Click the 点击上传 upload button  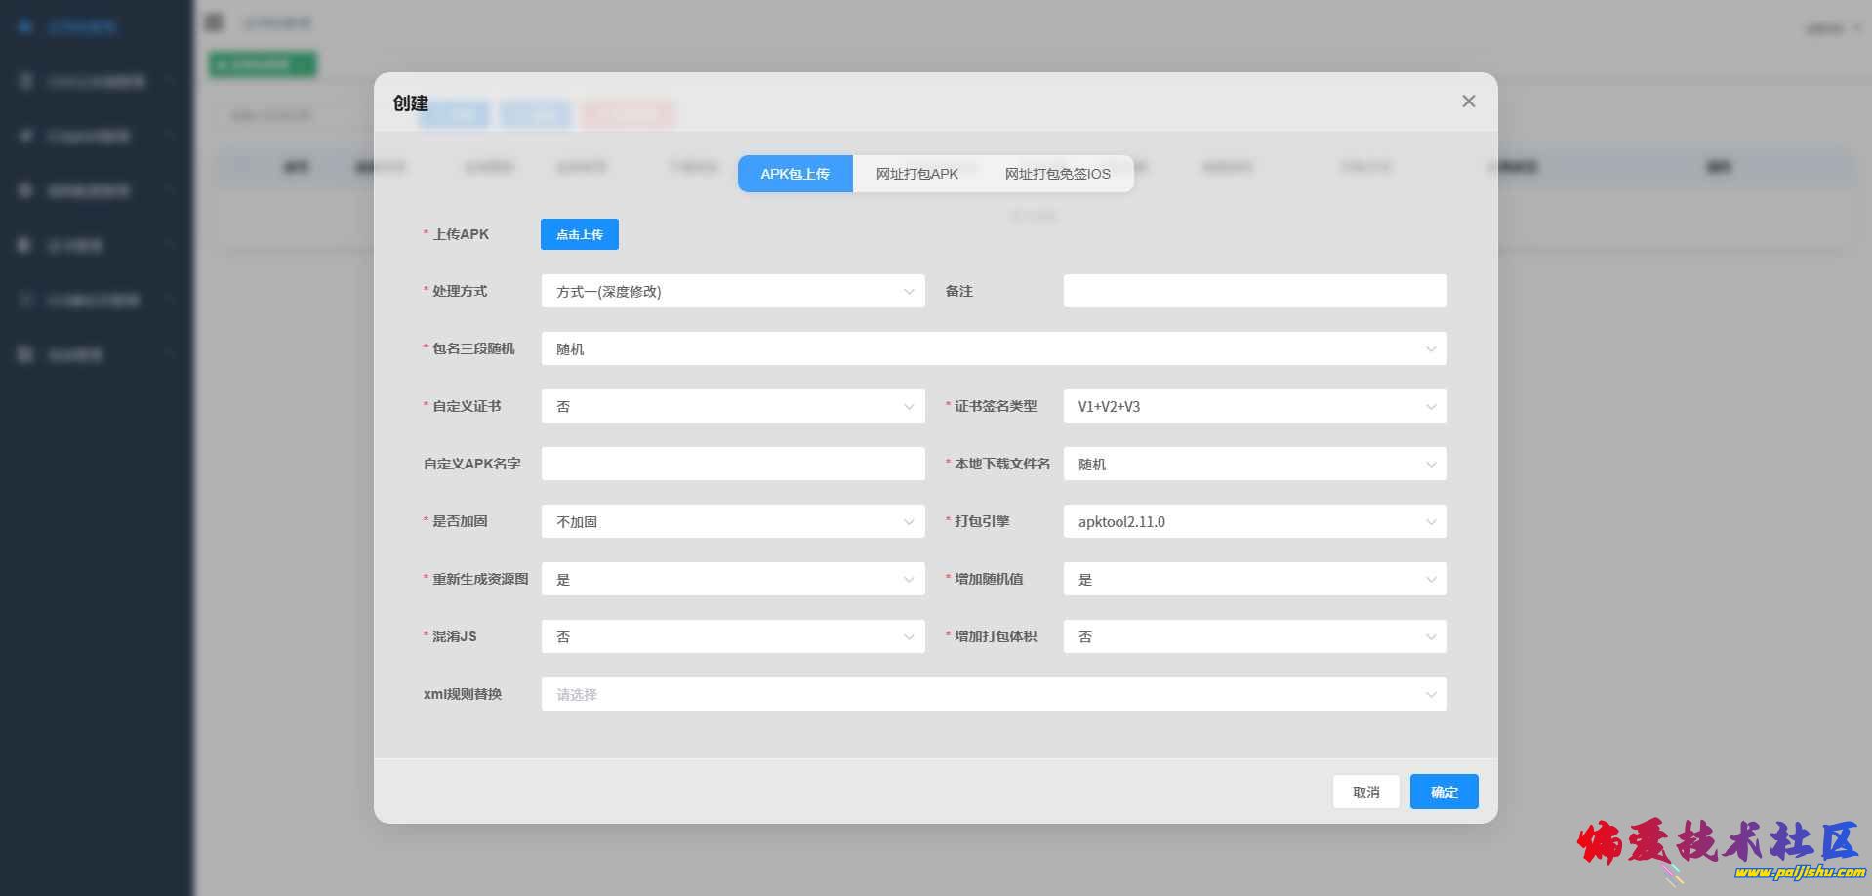click(579, 234)
